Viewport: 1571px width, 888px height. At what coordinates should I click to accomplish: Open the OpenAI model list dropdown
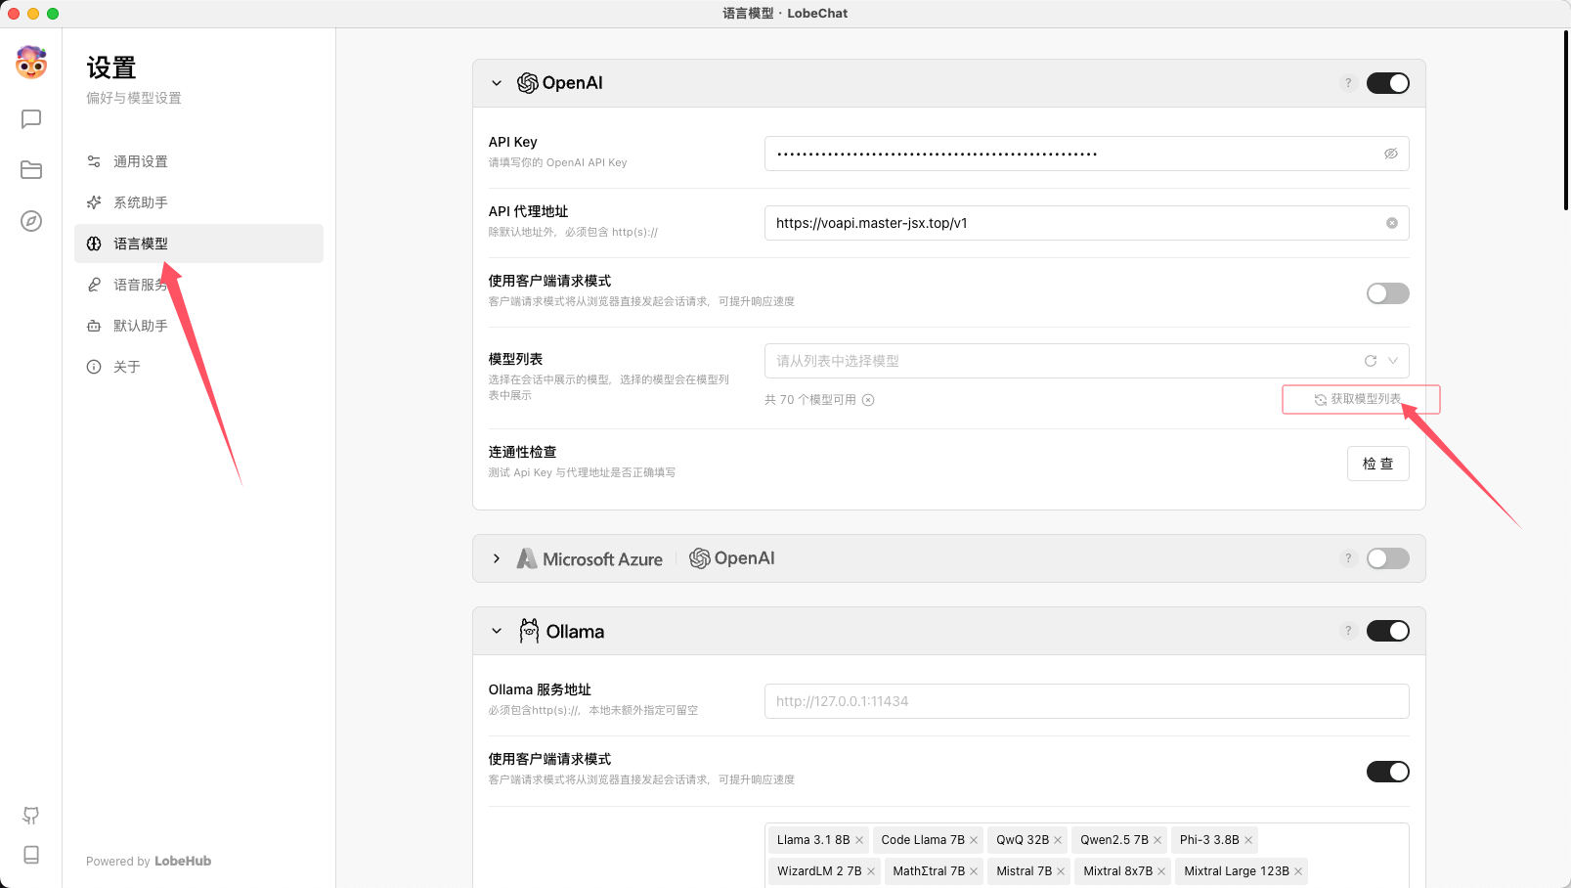pos(1087,361)
